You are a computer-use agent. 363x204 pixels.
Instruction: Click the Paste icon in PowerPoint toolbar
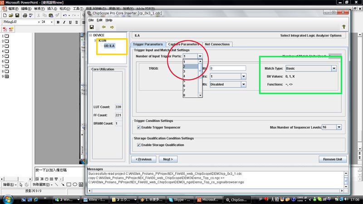[51, 15]
